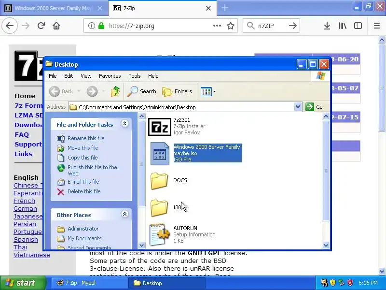Image resolution: width=386 pixels, height=290 pixels.
Task: Open the page actions three-dot menu
Action: (217, 26)
